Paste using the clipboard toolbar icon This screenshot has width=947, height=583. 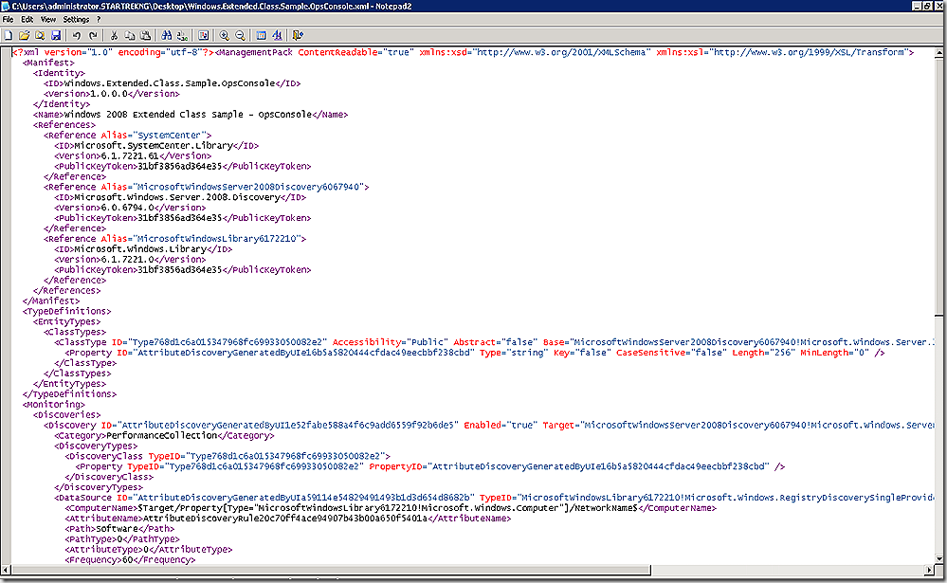click(x=145, y=36)
